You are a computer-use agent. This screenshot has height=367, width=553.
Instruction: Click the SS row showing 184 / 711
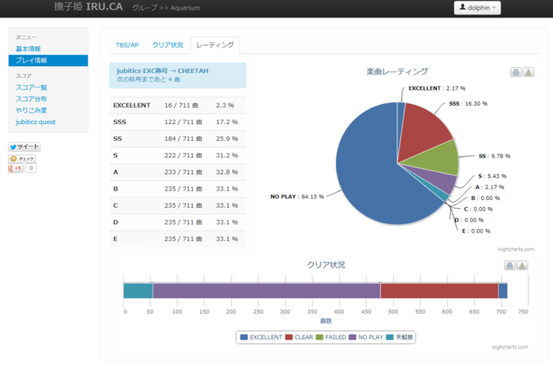click(x=177, y=139)
